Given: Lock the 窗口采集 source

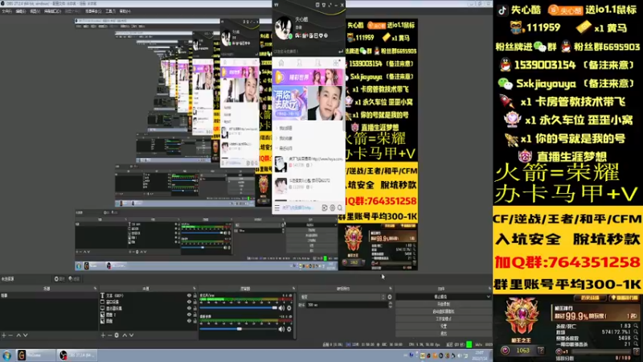Looking at the screenshot, I should click(195, 302).
